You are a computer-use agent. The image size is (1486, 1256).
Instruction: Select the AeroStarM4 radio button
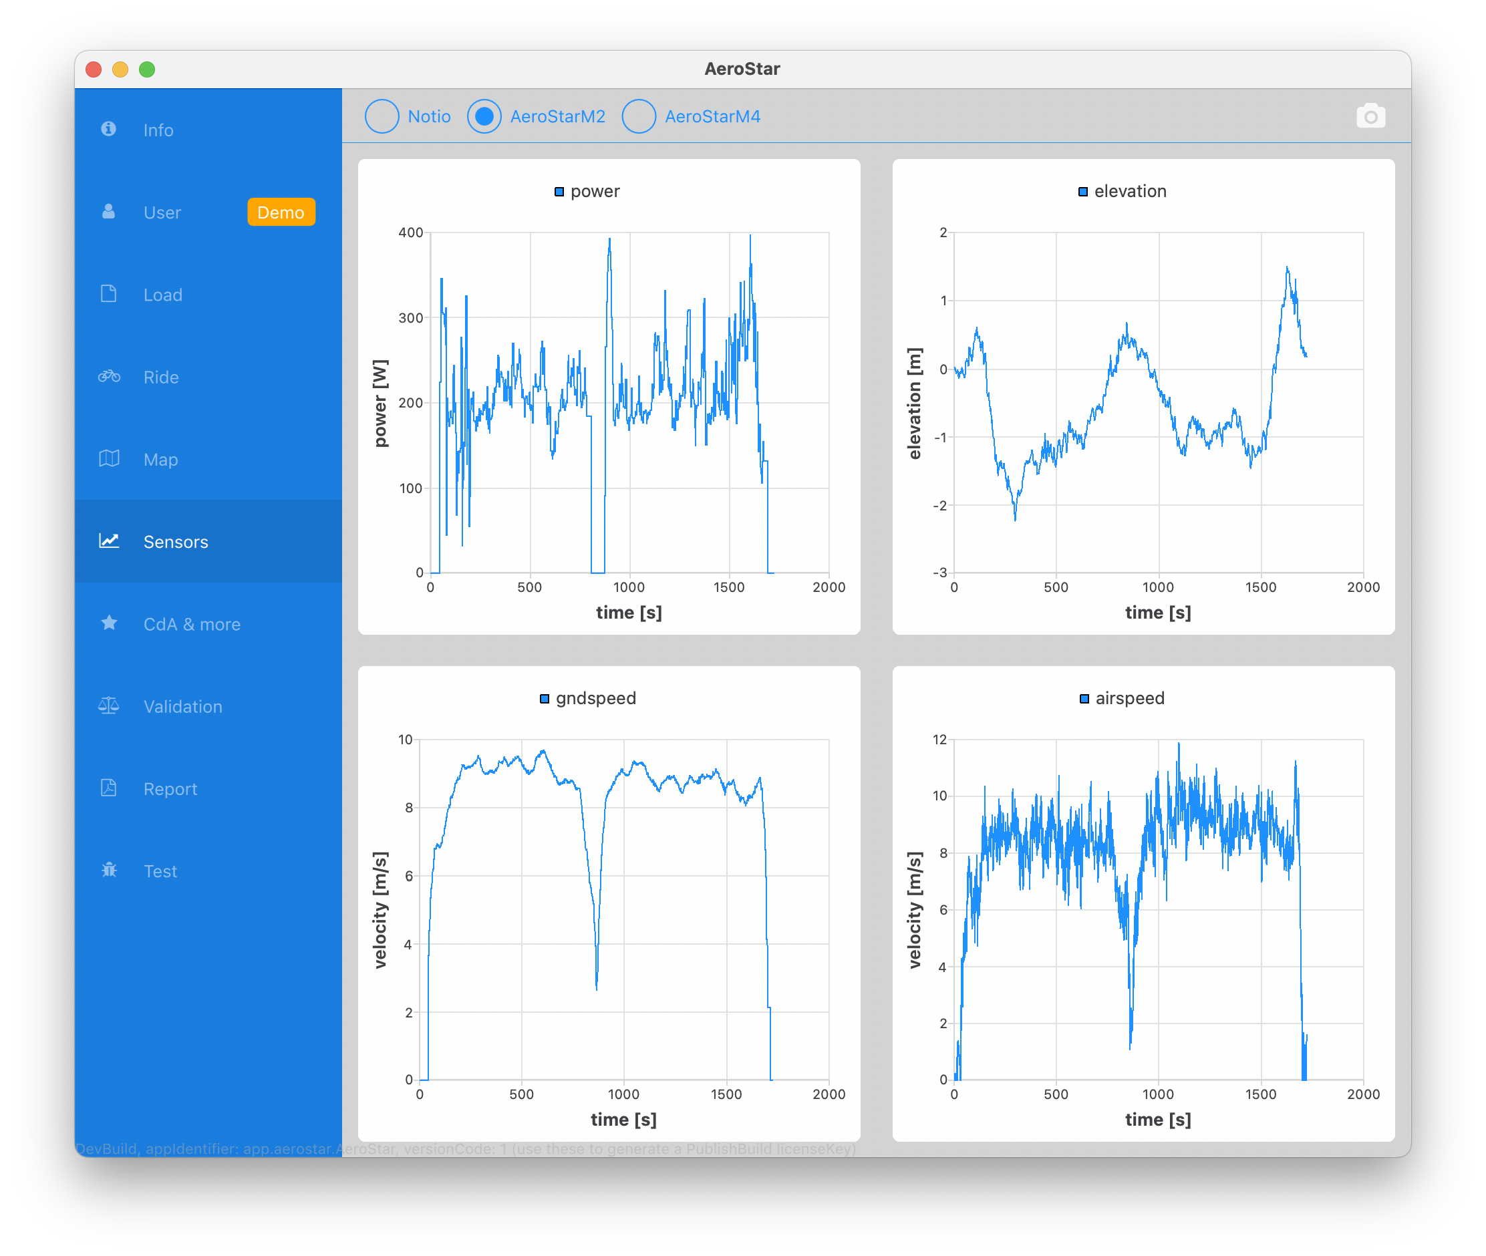pyautogui.click(x=639, y=116)
